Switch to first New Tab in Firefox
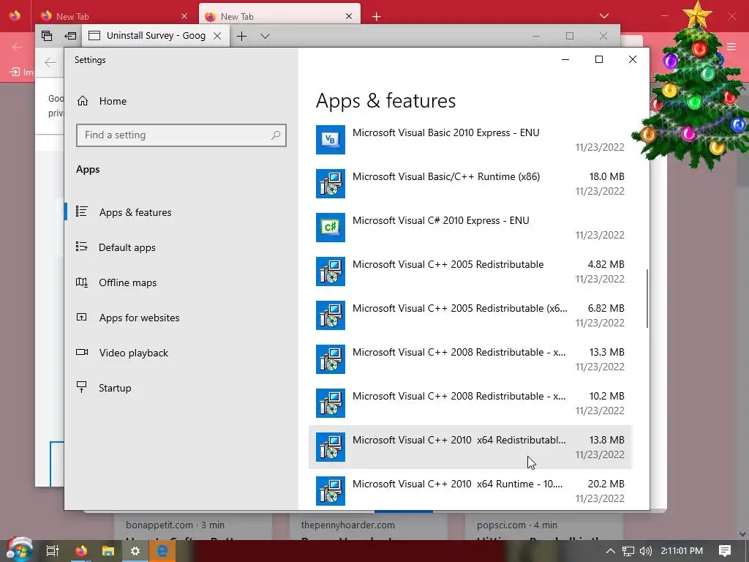This screenshot has height=562, width=749. click(x=113, y=16)
